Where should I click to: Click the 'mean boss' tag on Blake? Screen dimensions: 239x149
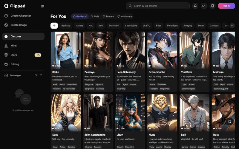72,85
